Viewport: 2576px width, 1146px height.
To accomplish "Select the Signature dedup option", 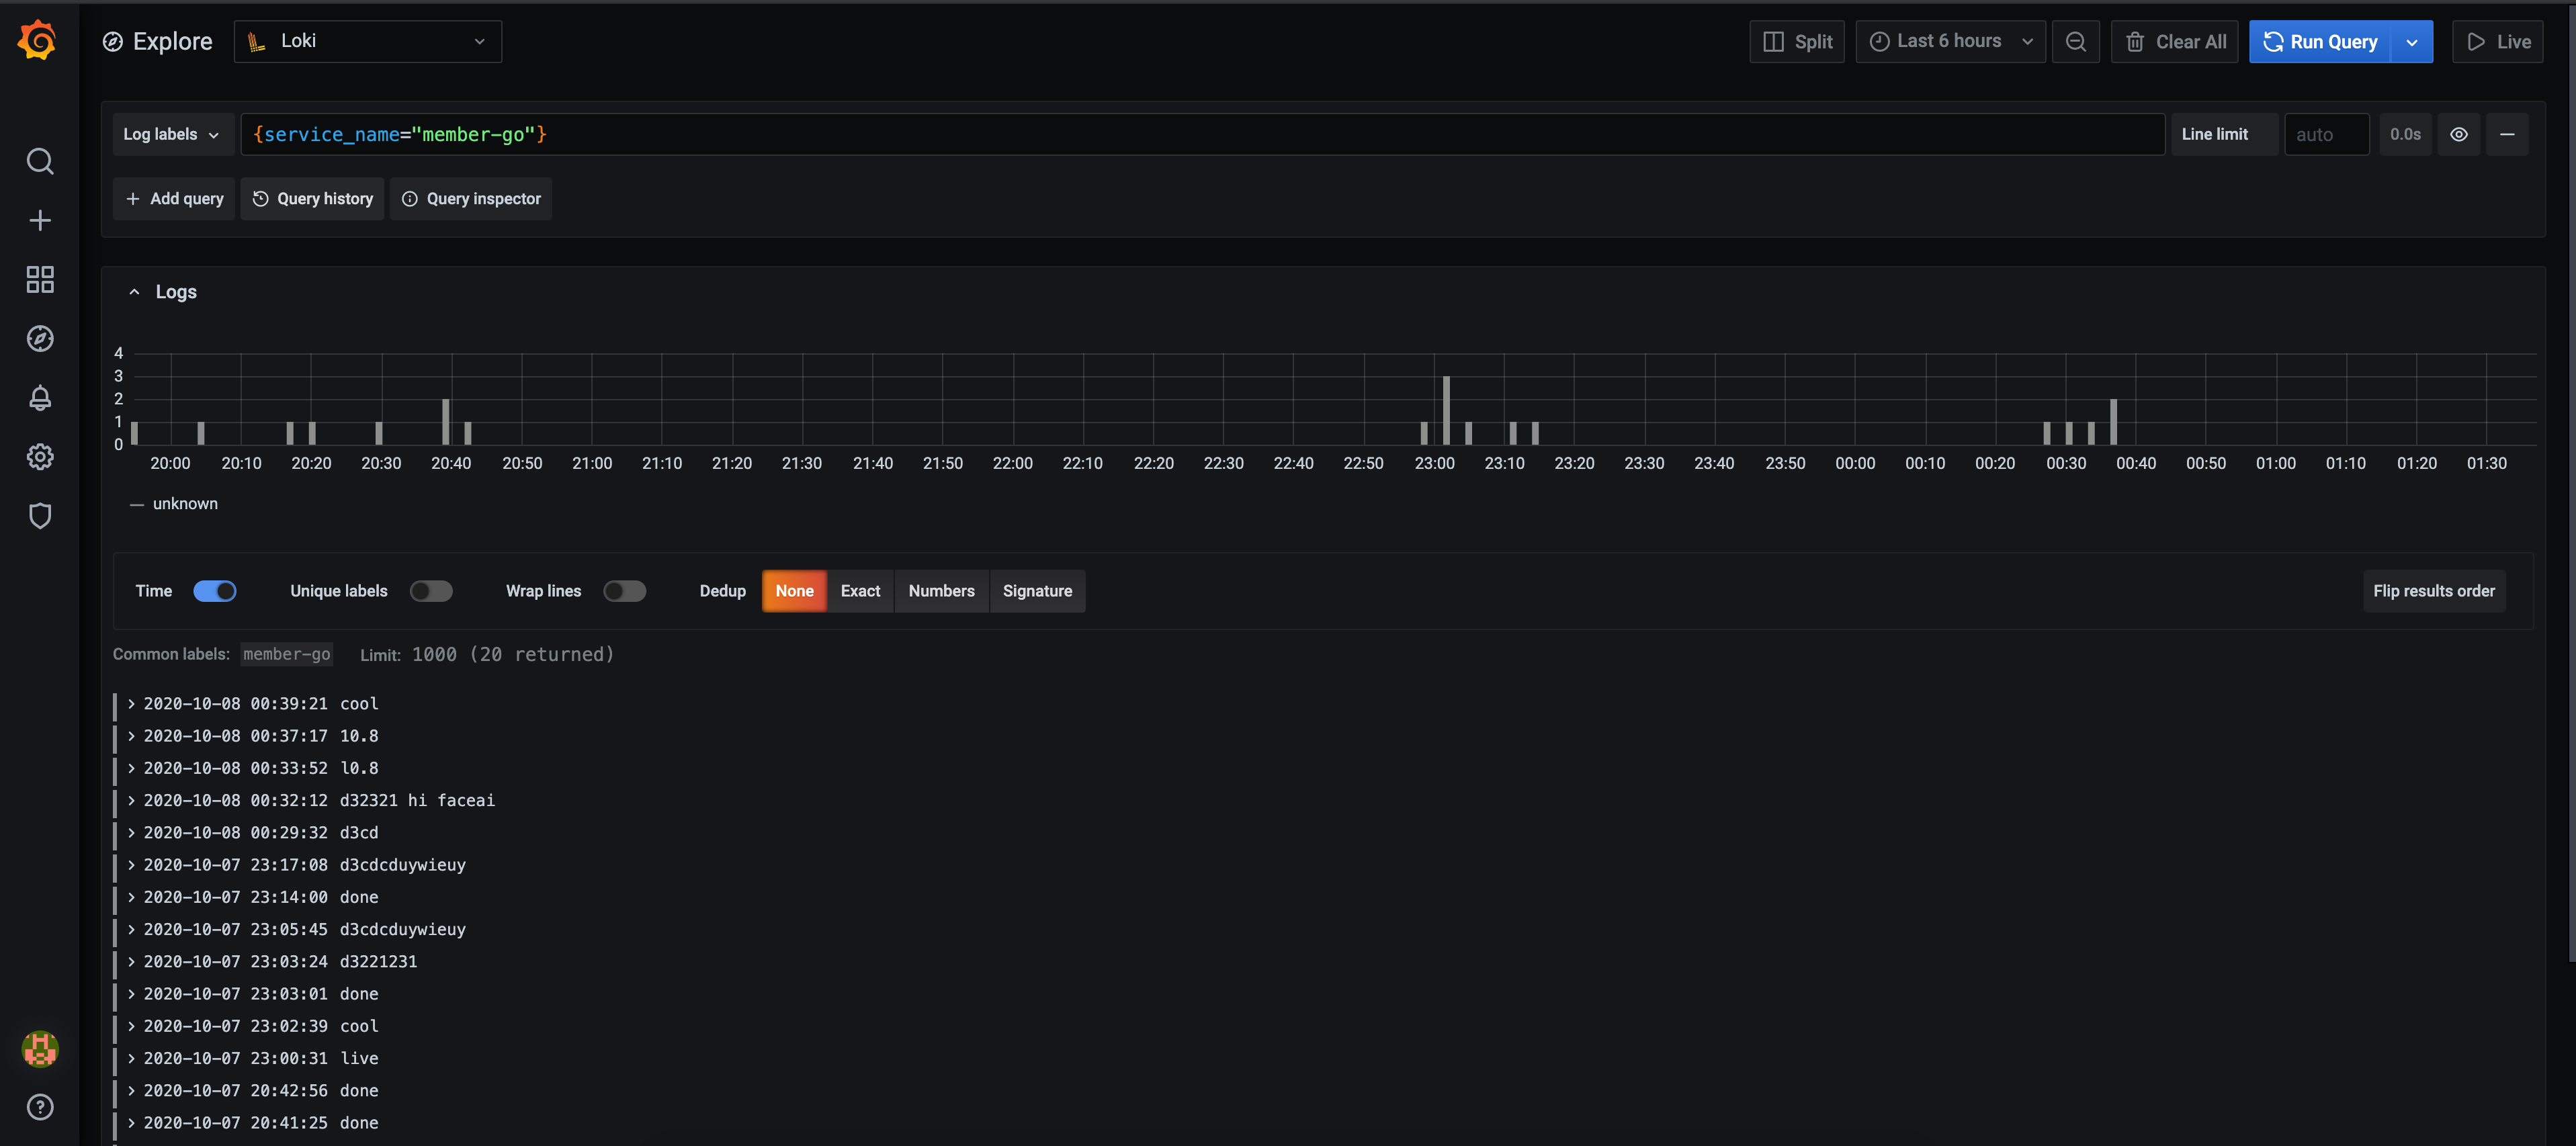I will click(1037, 591).
